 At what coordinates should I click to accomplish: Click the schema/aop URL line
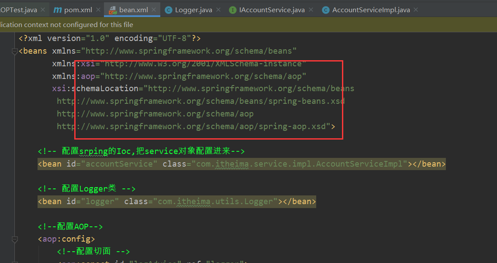pyautogui.click(x=155, y=114)
